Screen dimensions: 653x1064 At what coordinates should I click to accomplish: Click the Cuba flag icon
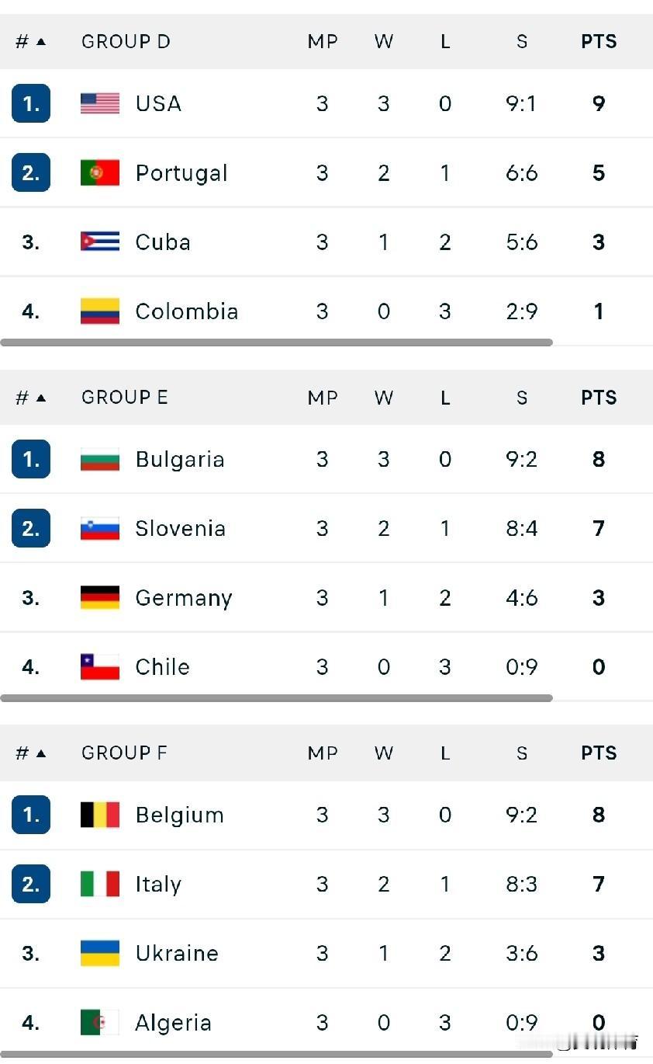[100, 242]
